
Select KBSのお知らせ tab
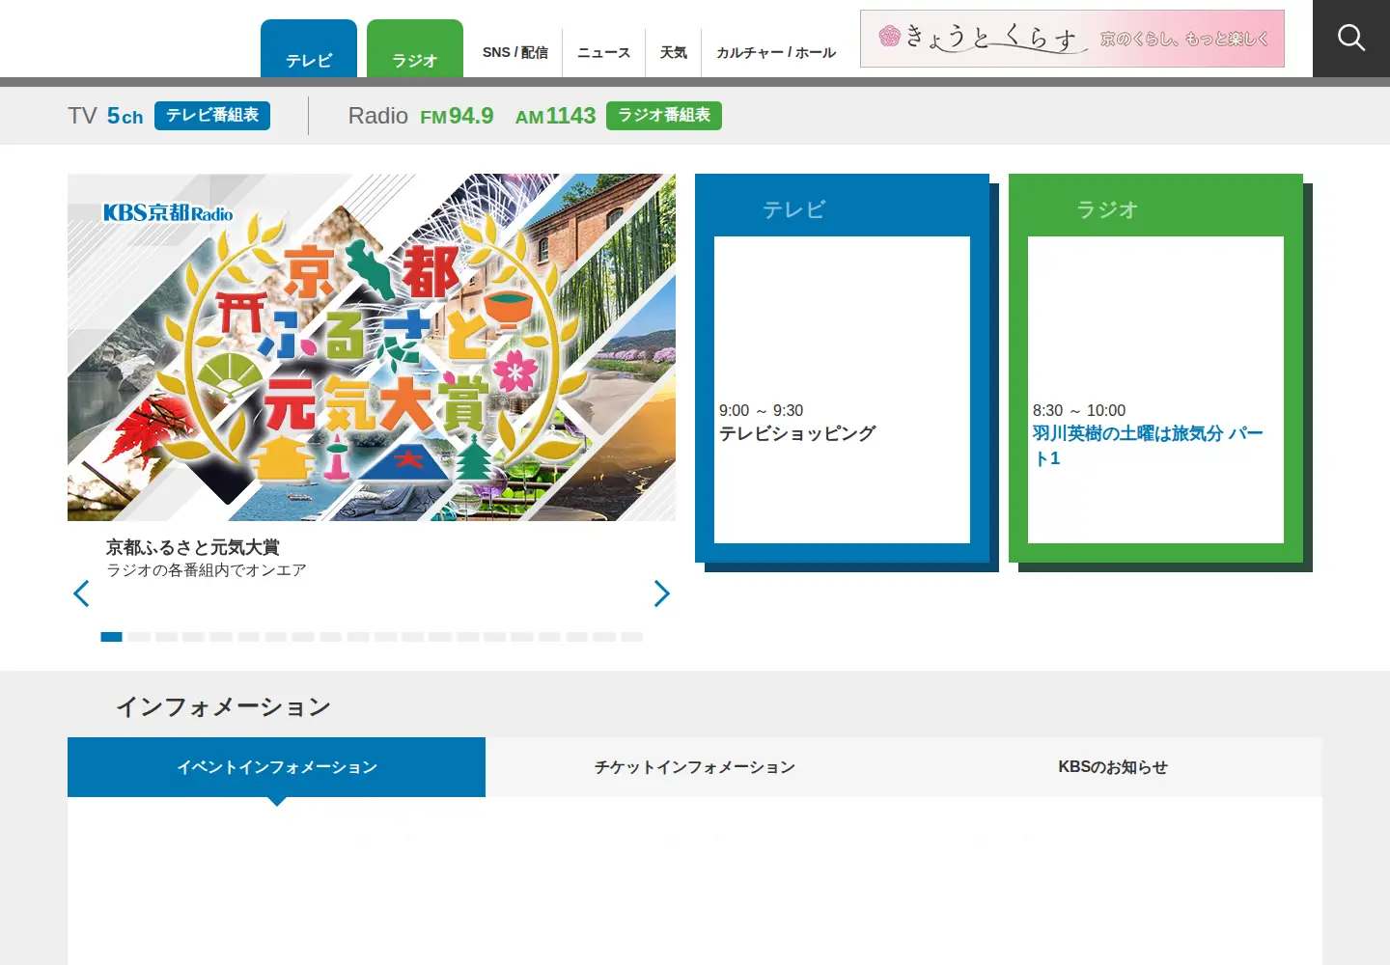pyautogui.click(x=1113, y=767)
